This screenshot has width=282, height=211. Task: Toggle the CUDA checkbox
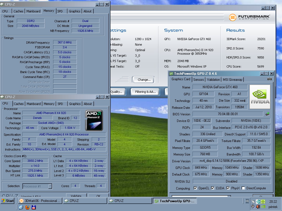213,188
